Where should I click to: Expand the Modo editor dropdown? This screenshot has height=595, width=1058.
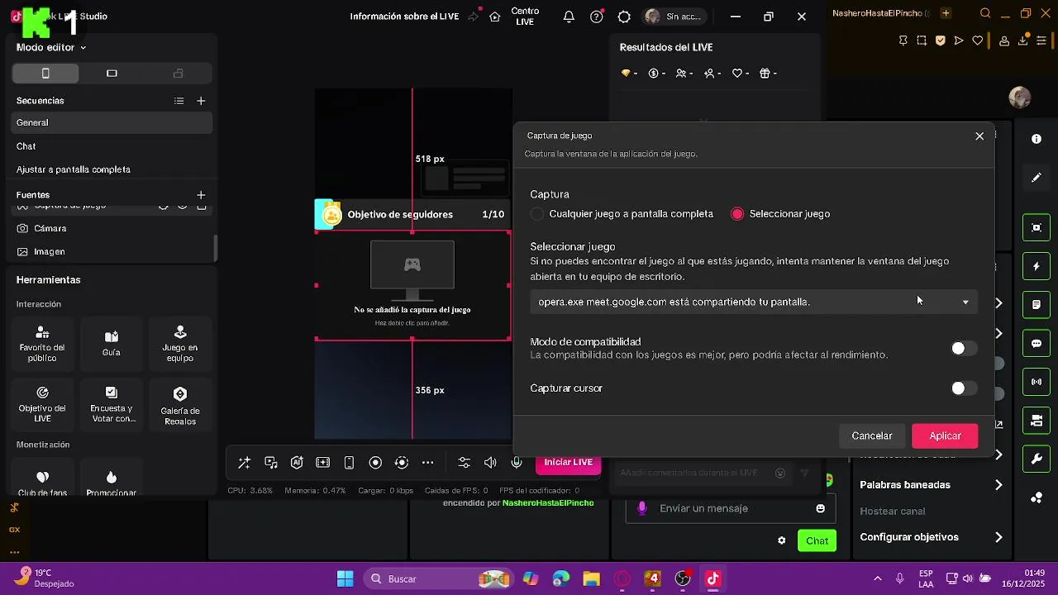tap(51, 48)
